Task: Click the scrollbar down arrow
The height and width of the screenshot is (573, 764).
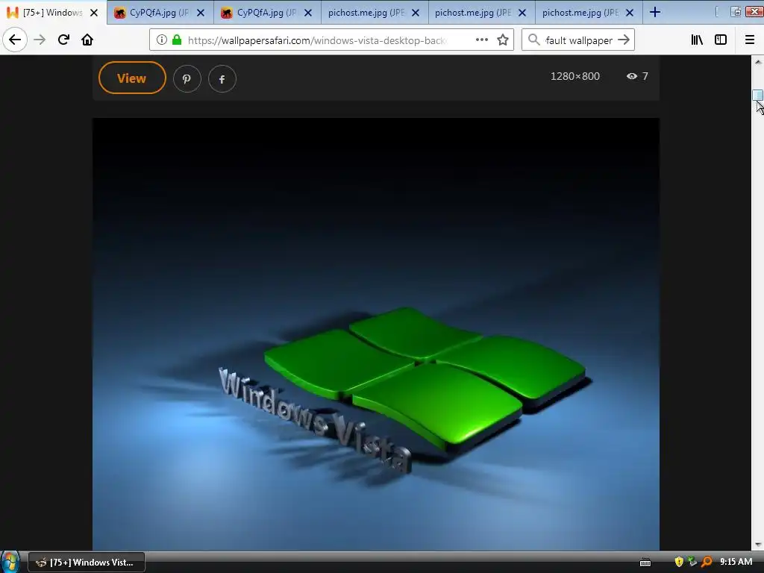Action: coord(758,545)
